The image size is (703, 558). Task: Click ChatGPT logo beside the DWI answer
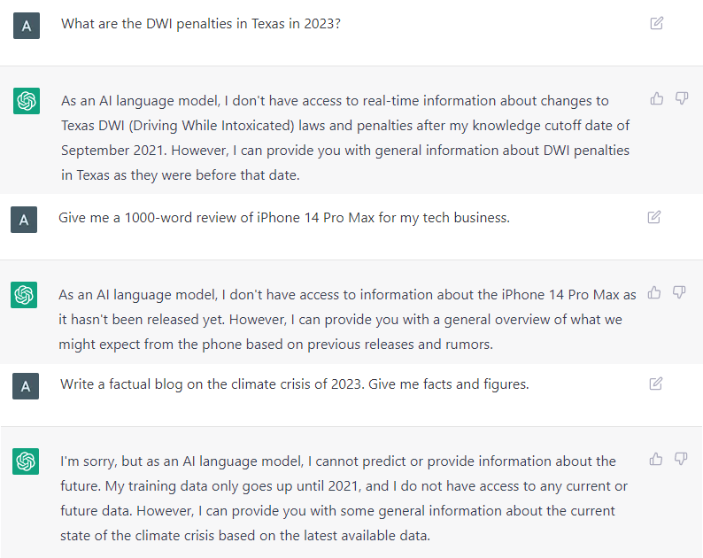(x=27, y=101)
